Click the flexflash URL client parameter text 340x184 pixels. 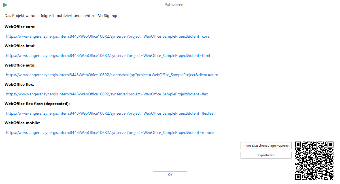click(209, 113)
